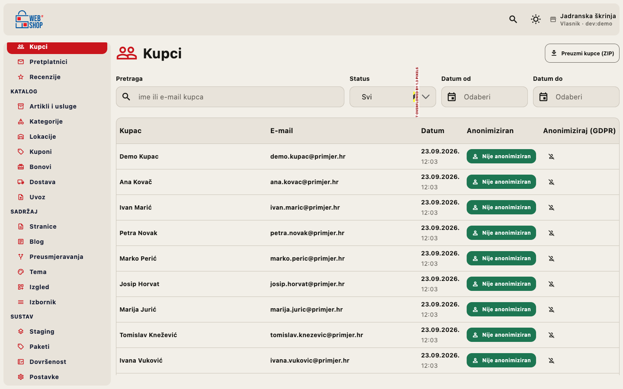Open the Datum do date picker

[576, 97]
